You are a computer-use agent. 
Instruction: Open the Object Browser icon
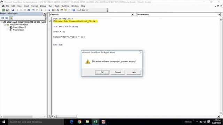click(x=66, y=10)
